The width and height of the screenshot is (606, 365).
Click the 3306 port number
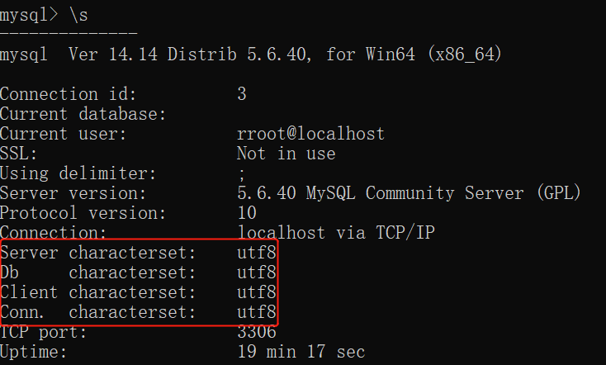pyautogui.click(x=256, y=332)
